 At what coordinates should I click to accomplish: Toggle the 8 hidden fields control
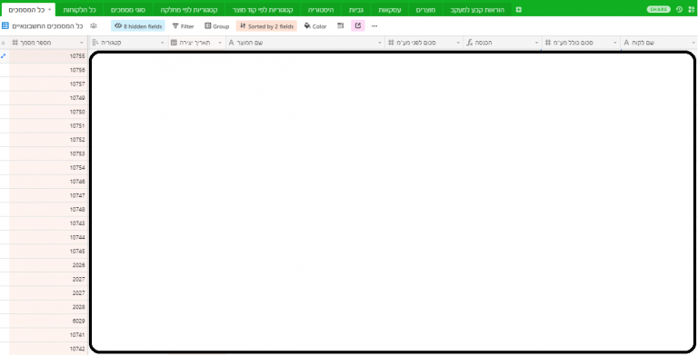[138, 26]
